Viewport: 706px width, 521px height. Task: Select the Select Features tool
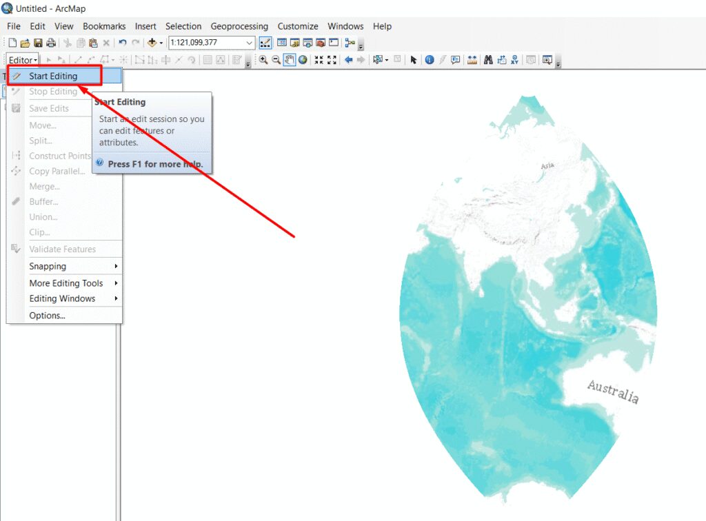pyautogui.click(x=378, y=60)
